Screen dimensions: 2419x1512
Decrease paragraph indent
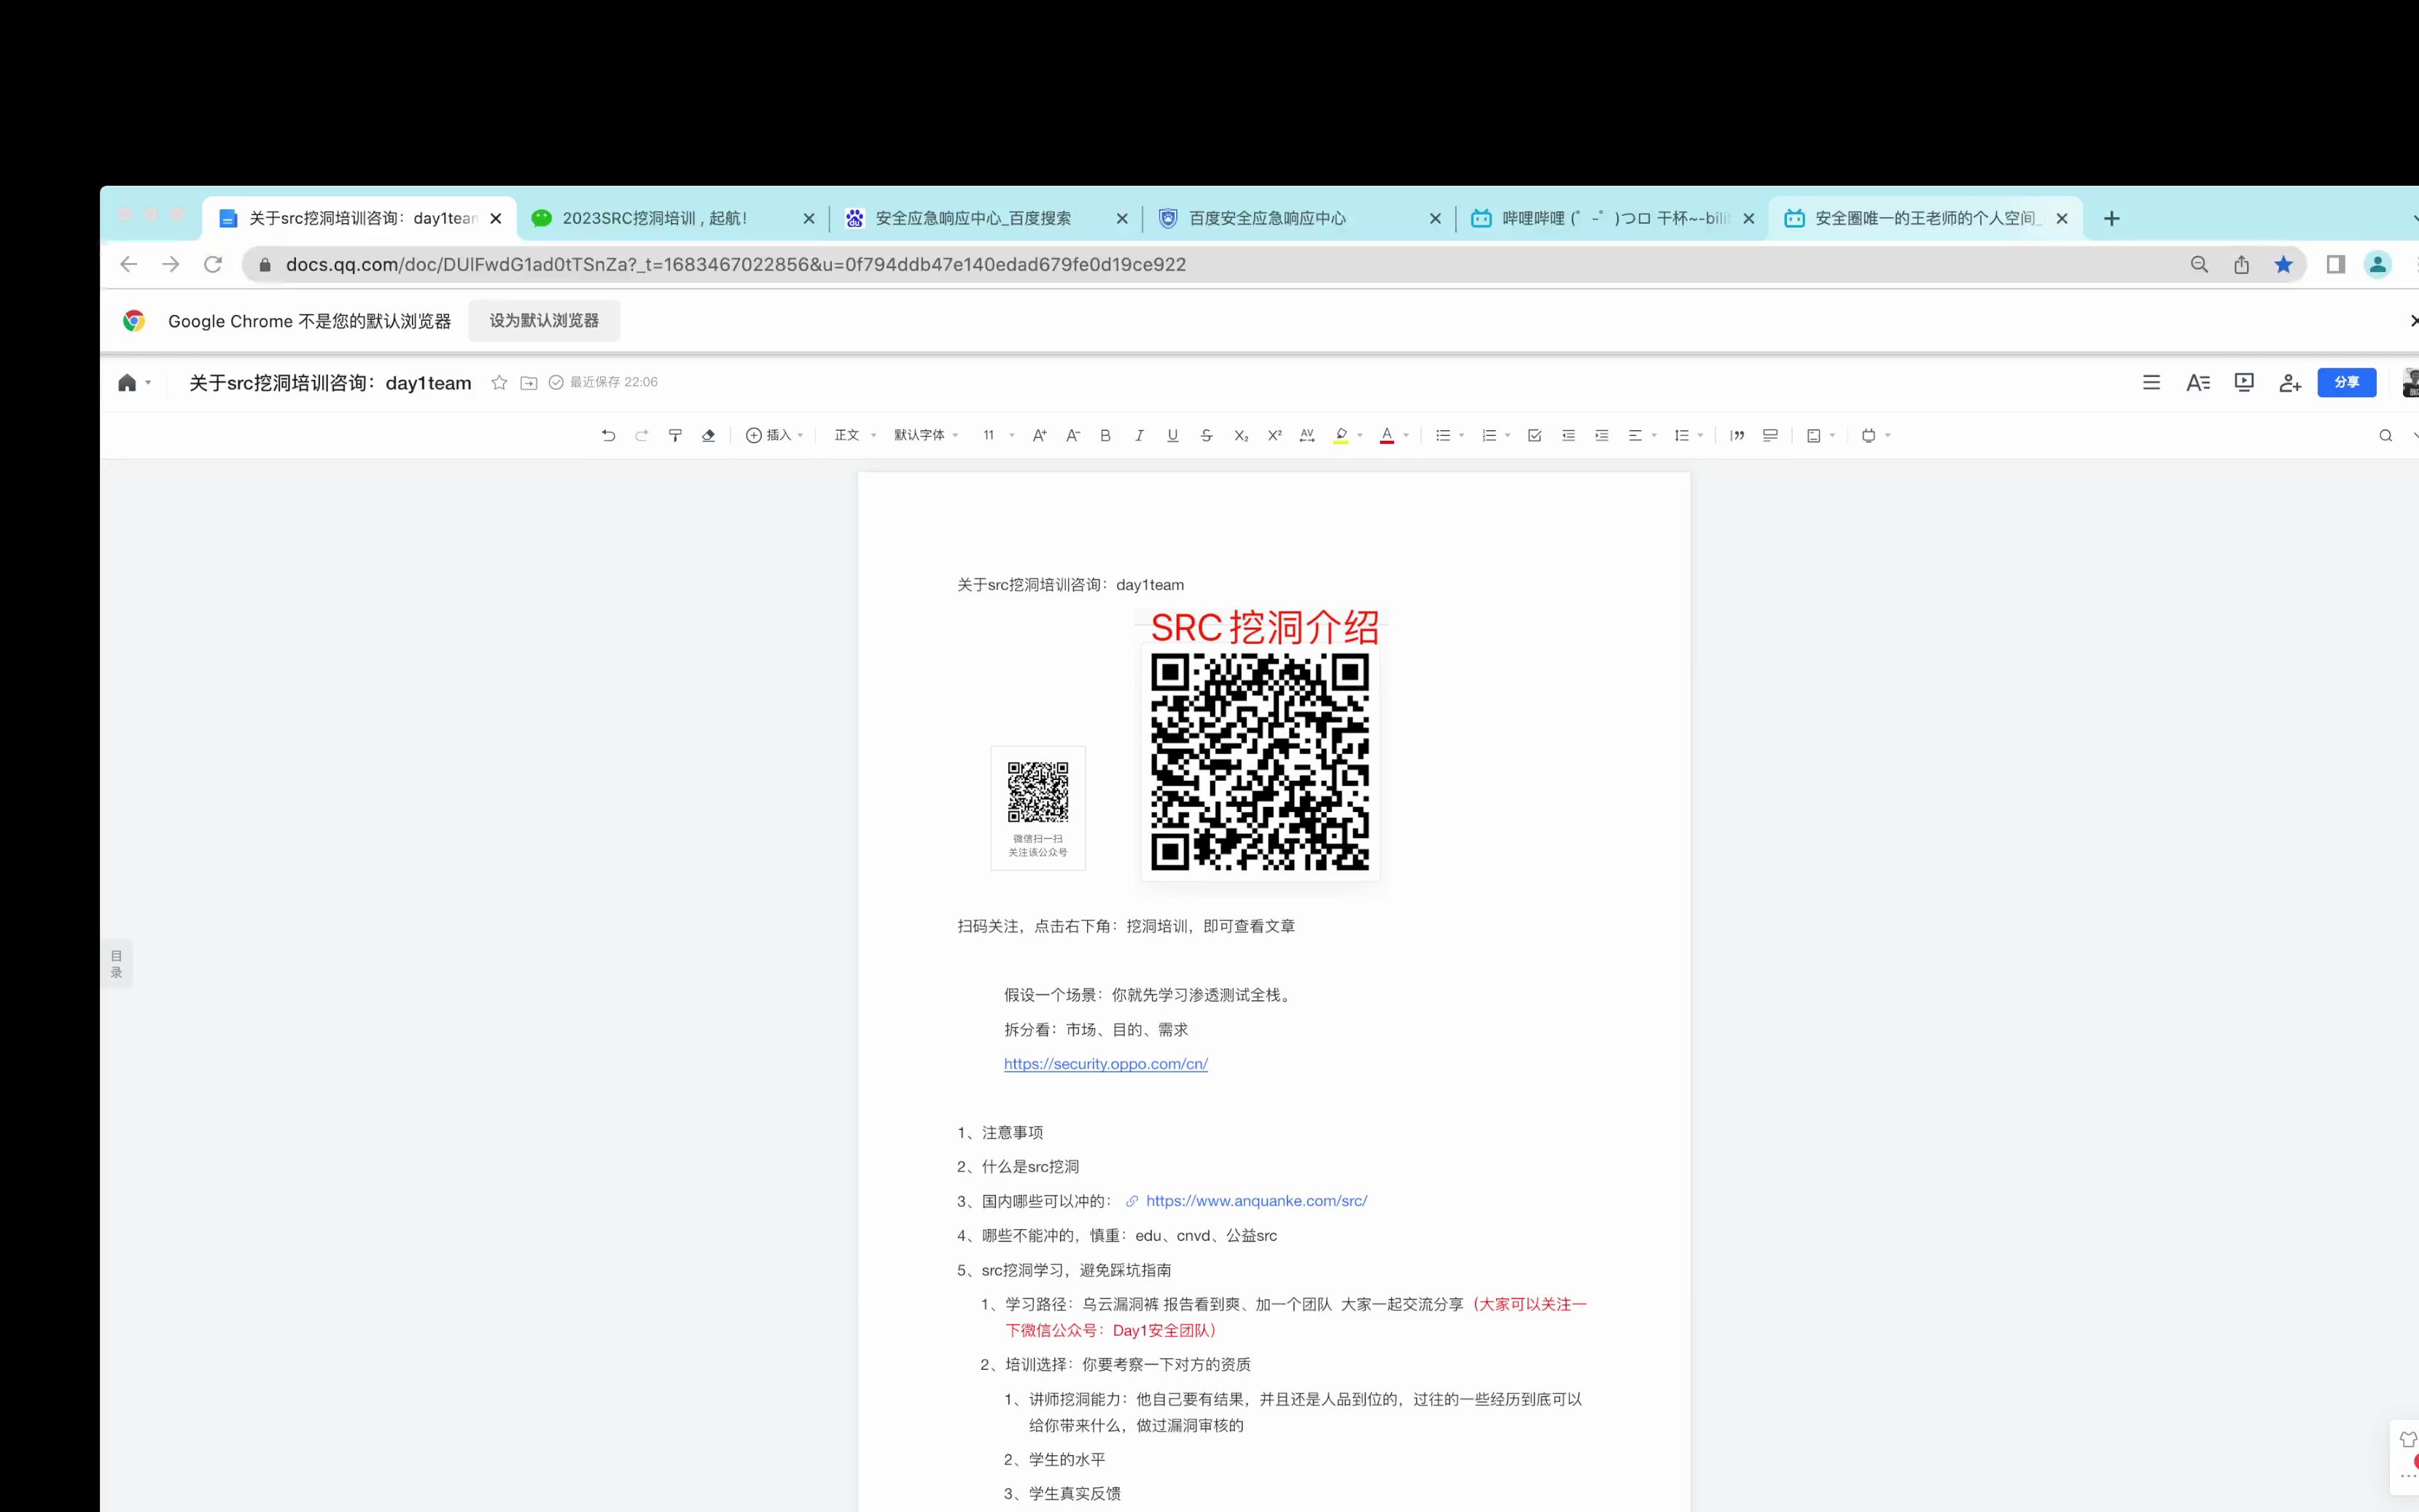(x=1568, y=435)
